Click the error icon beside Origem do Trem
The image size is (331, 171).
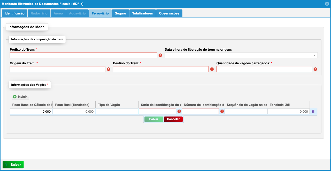tap(109, 69)
